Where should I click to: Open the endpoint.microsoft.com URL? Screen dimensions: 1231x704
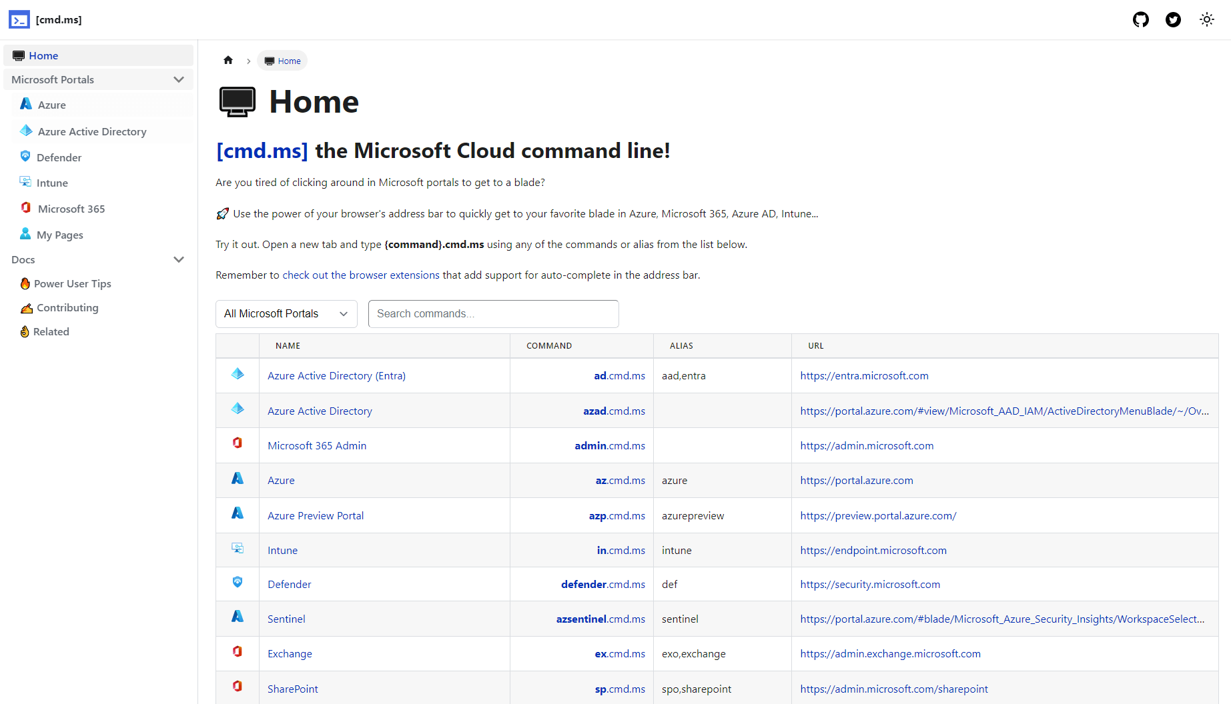pos(873,551)
